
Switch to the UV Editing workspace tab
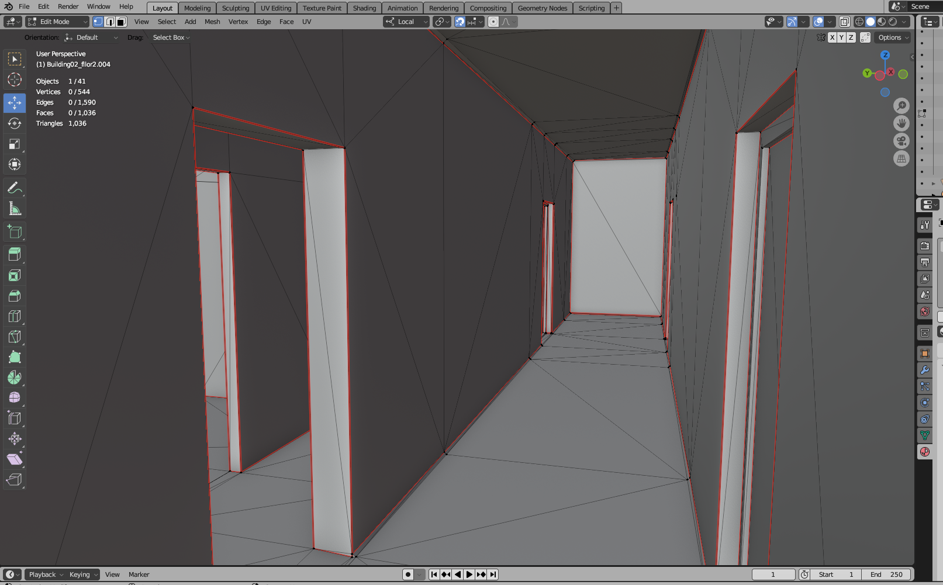(276, 8)
